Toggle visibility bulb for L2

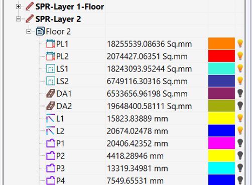click(x=240, y=130)
